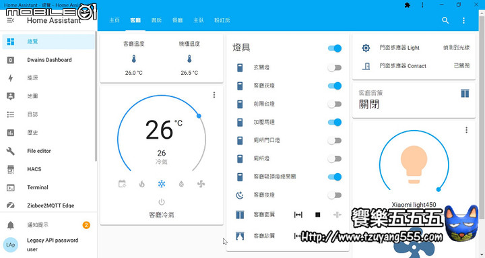The height and width of the screenshot is (258, 485).
Task: Stop the 客廳窗簾 curtain in light list
Action: 318,215
